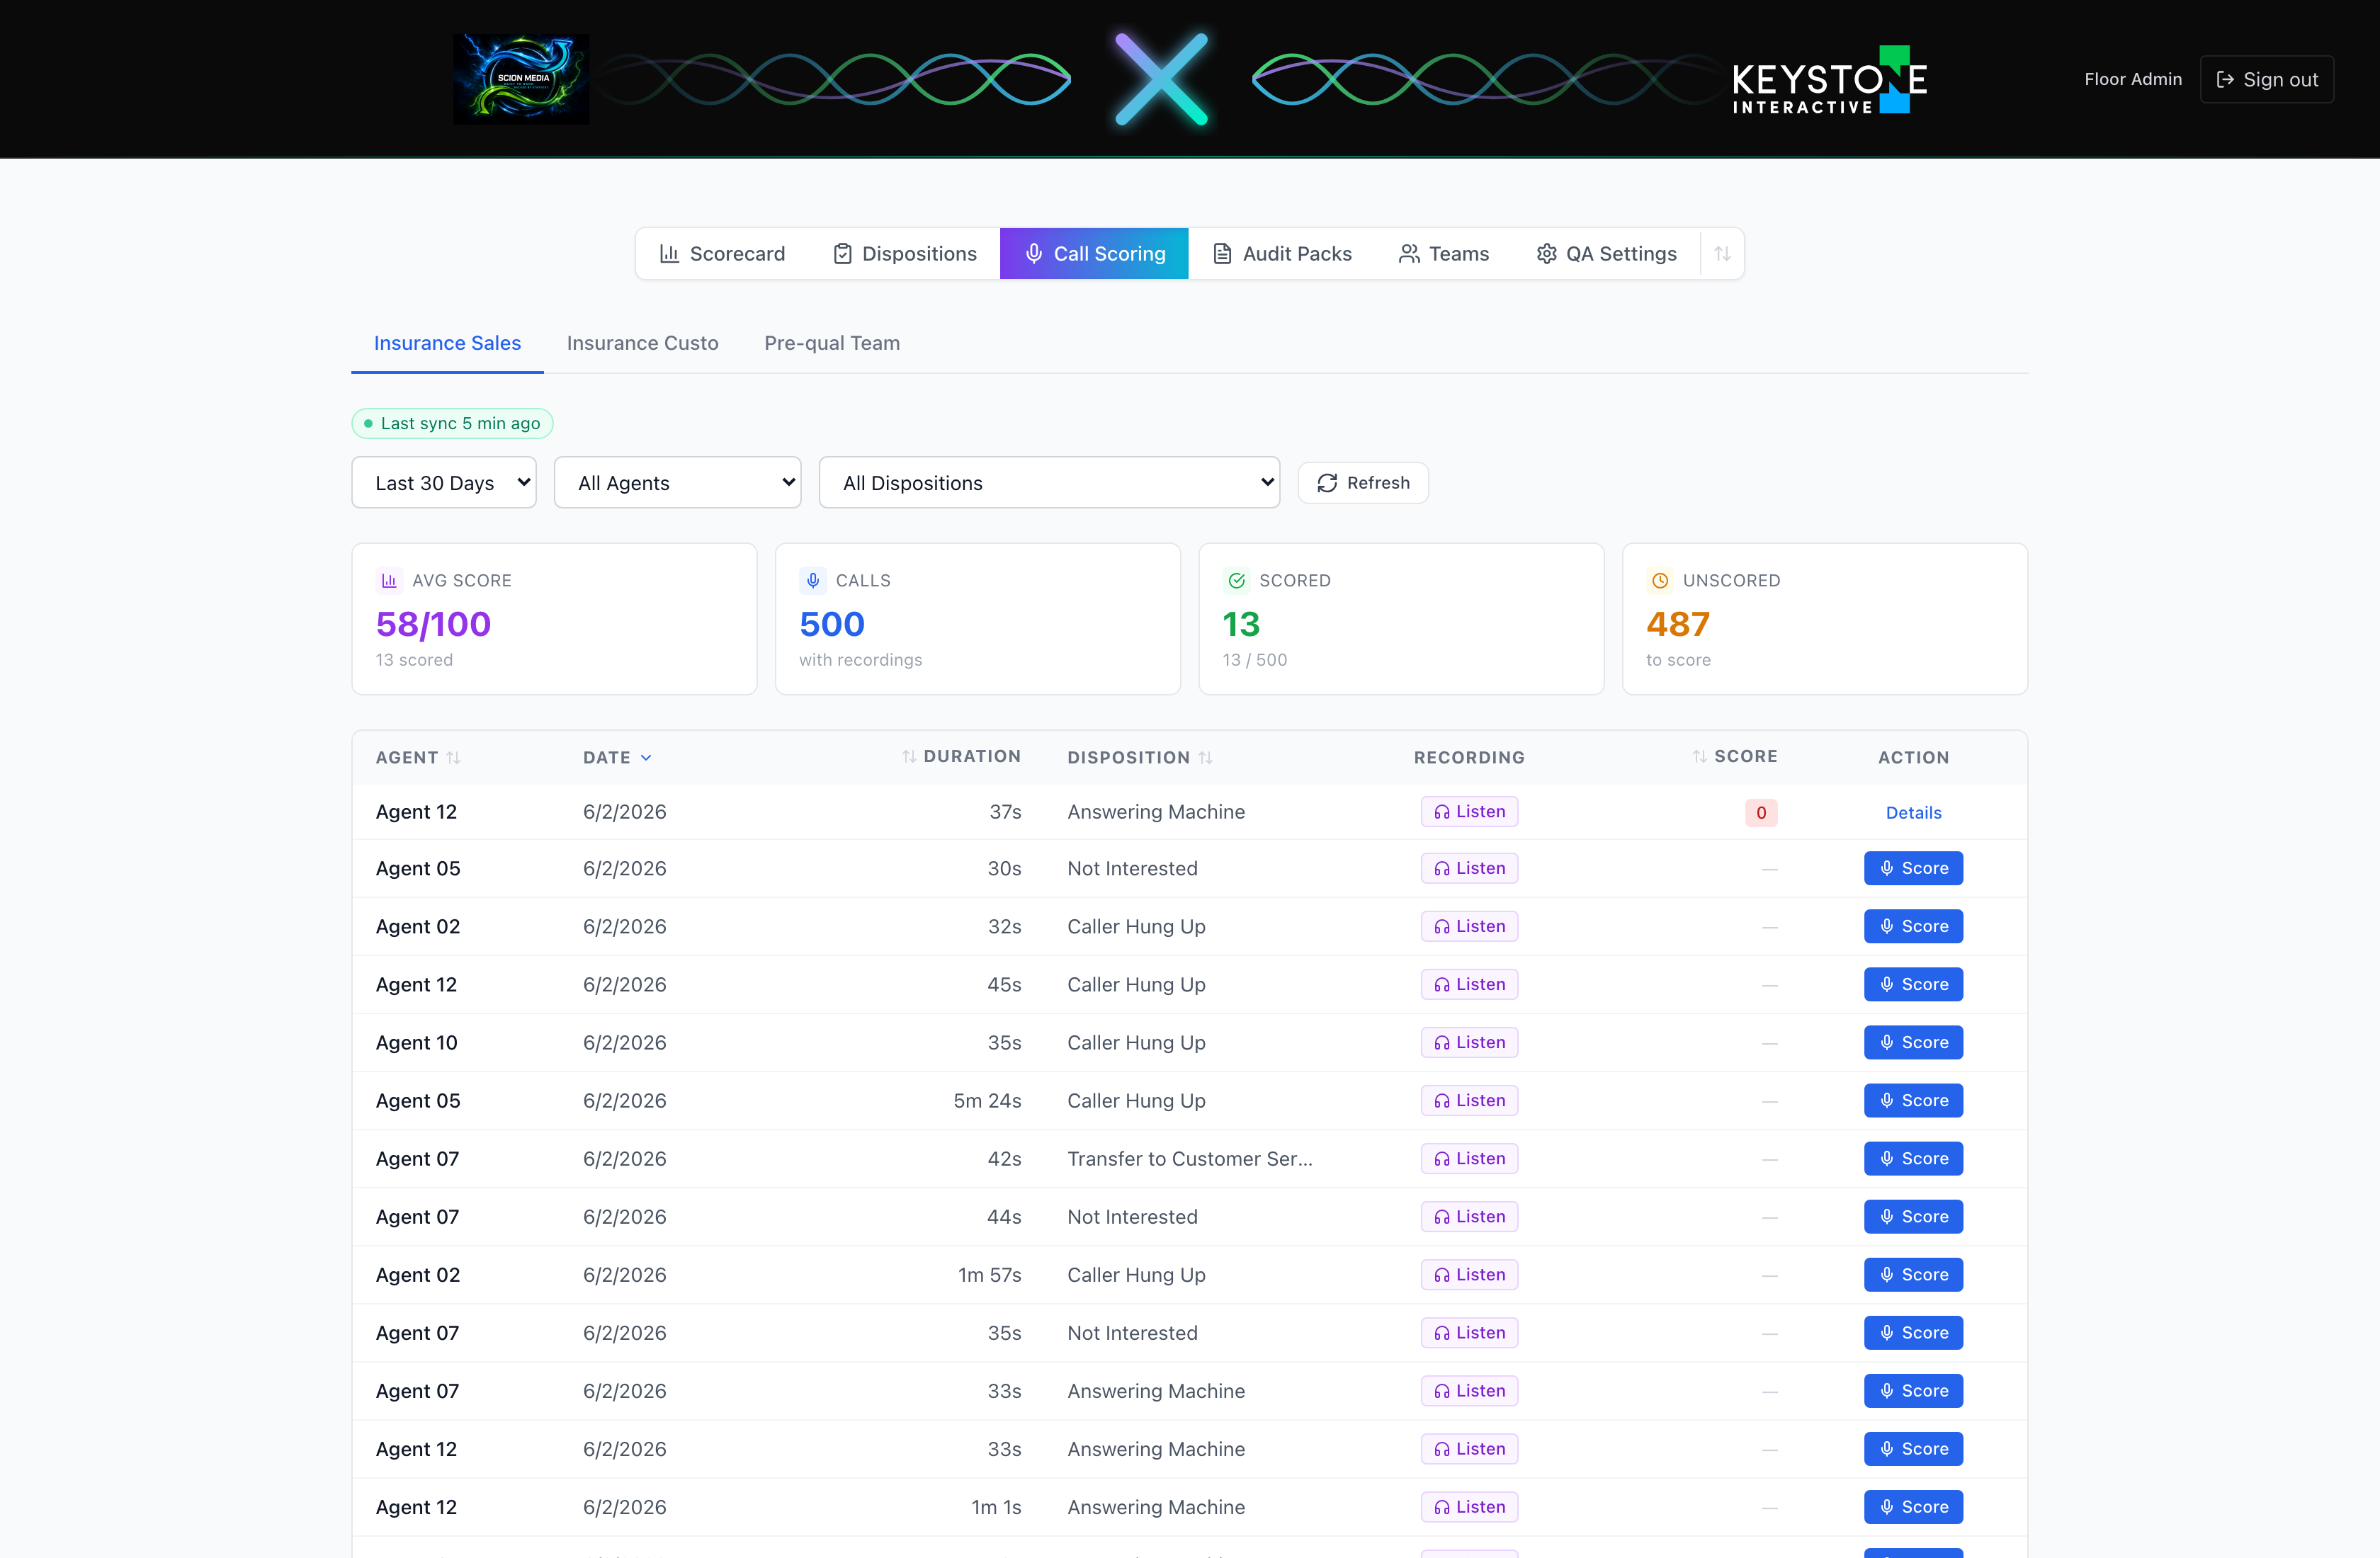Click the clock icon on Unscored card
The width and height of the screenshot is (2380, 1558).
coord(1660,580)
